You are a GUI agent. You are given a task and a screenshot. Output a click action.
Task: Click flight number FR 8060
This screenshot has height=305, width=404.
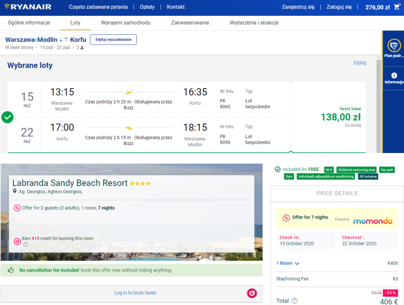coord(225,104)
